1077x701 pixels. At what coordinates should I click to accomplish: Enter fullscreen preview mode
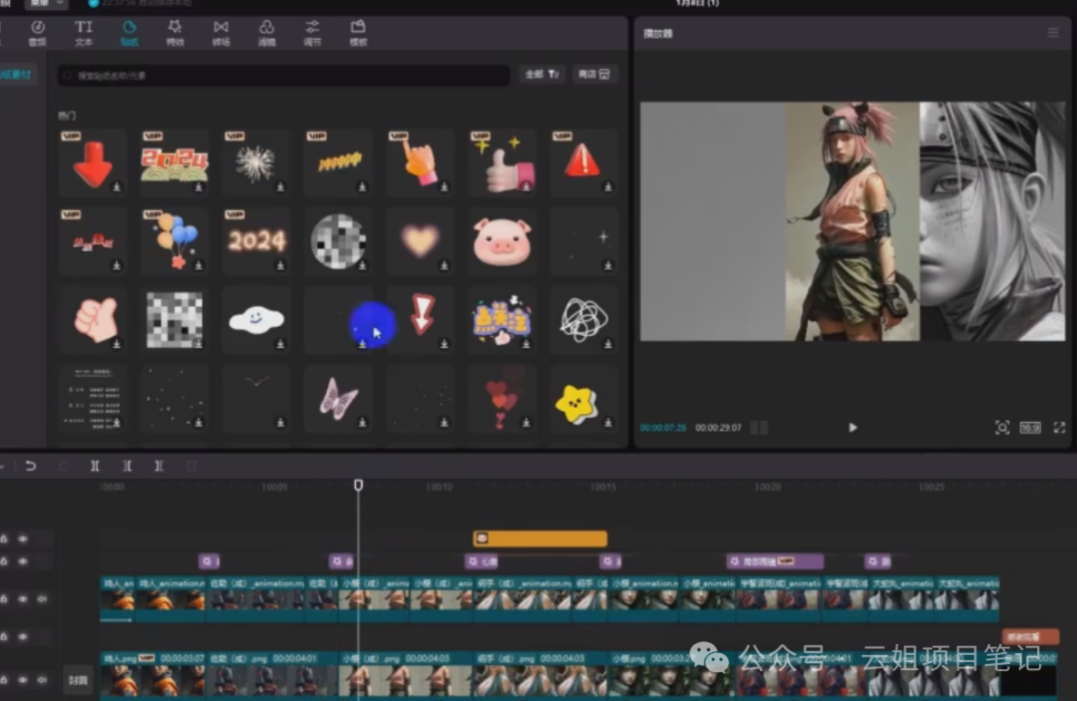point(1059,427)
